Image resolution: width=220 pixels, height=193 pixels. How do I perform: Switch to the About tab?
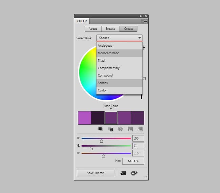point(93,29)
